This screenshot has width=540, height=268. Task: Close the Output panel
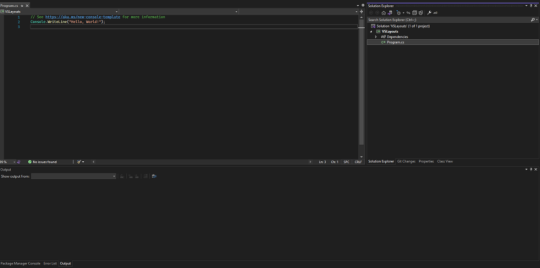[x=536, y=170]
